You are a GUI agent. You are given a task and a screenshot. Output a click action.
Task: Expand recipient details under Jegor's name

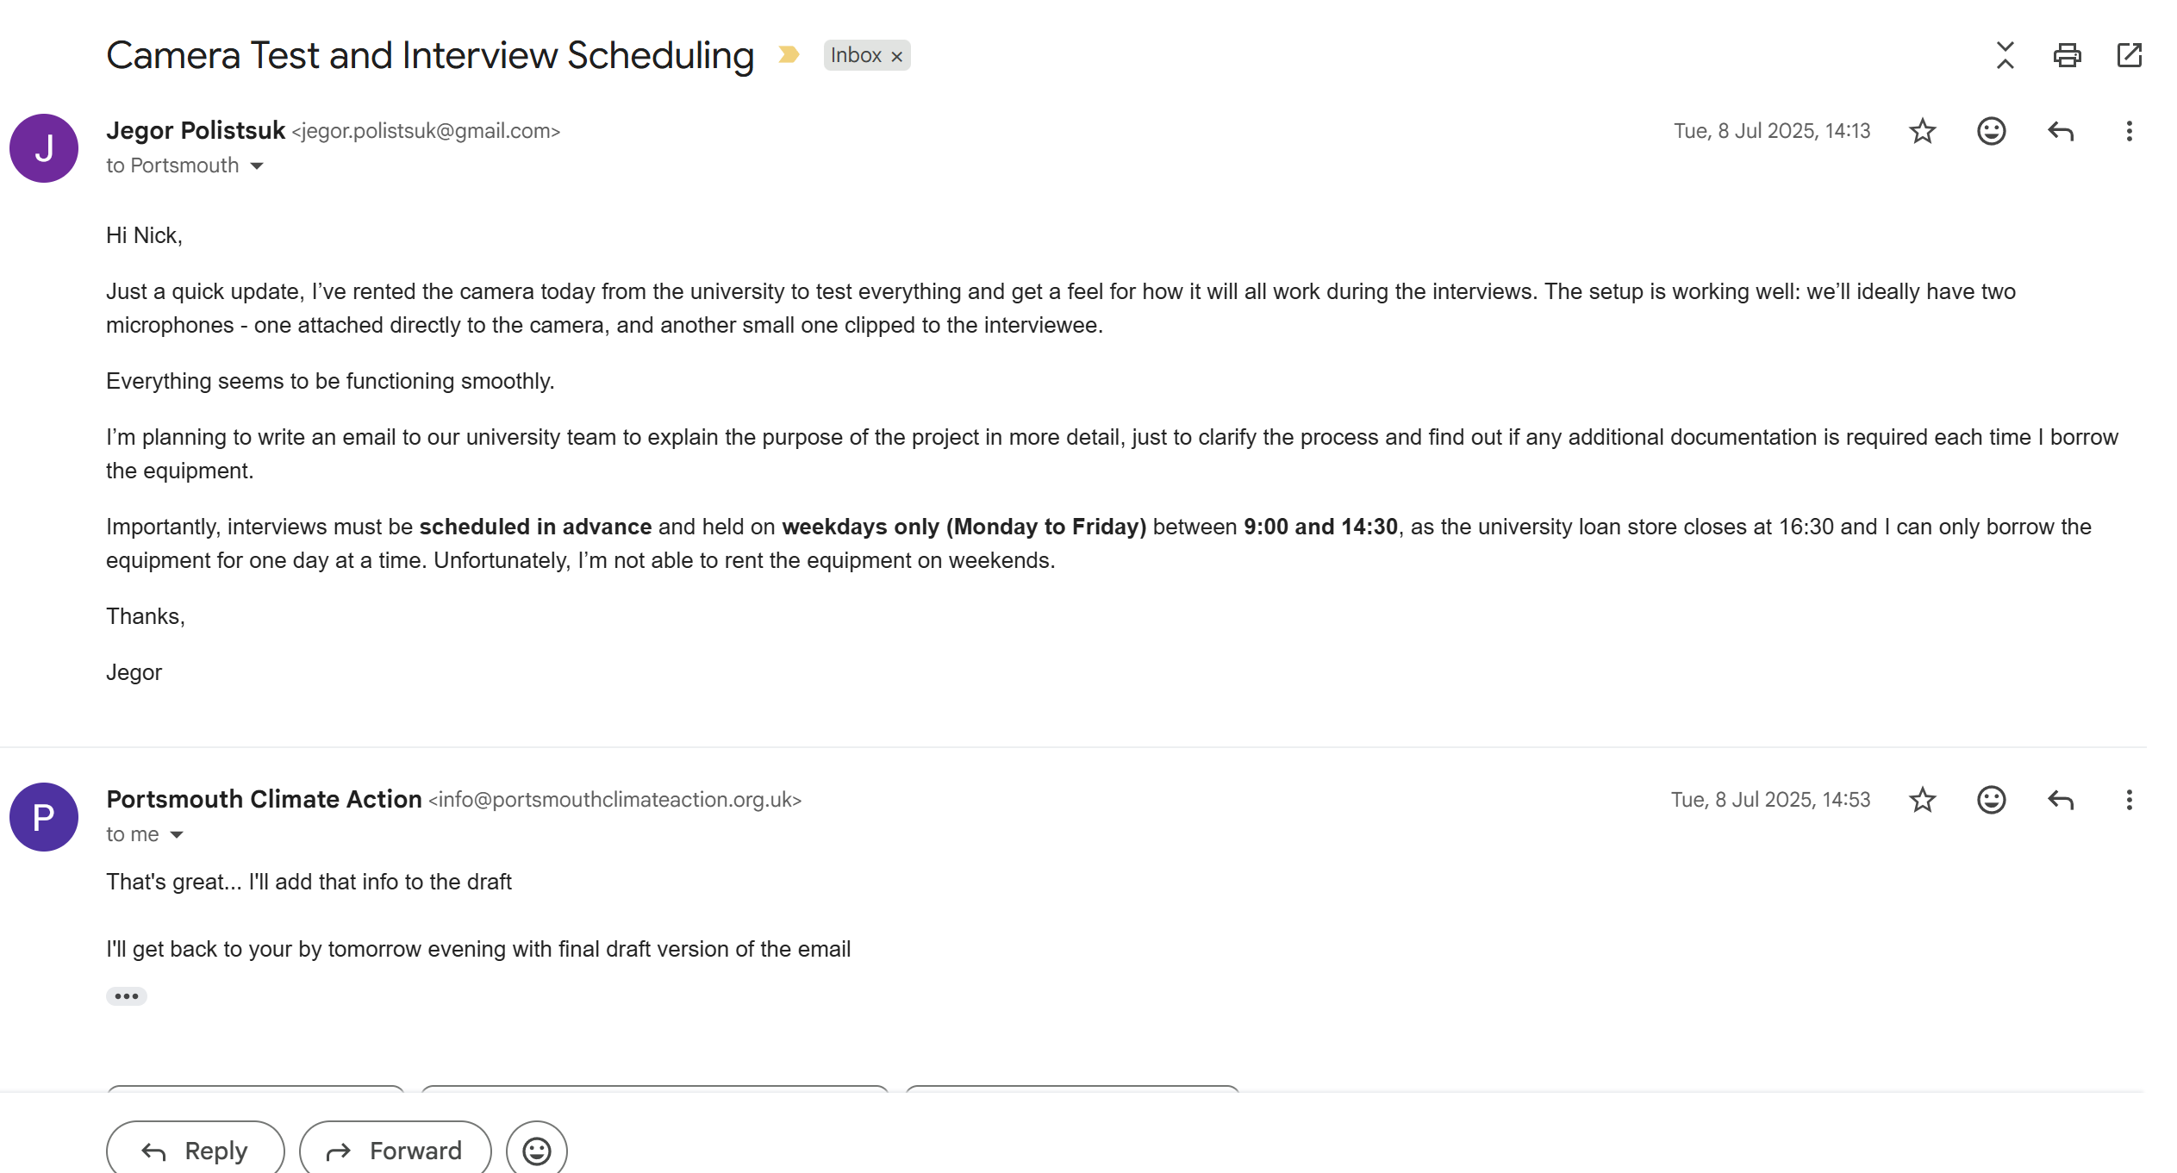[256, 165]
